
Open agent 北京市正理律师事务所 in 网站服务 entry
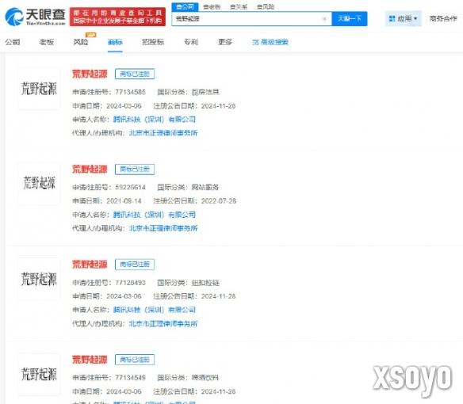tap(163, 228)
